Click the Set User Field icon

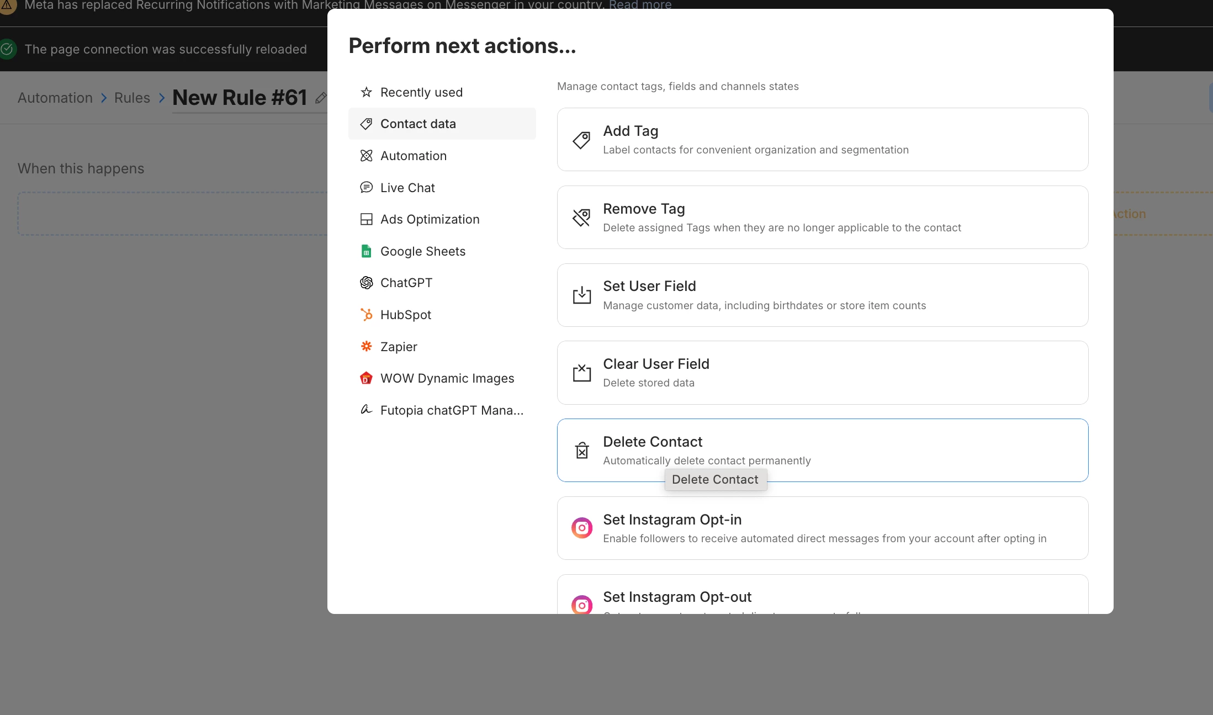[581, 295]
